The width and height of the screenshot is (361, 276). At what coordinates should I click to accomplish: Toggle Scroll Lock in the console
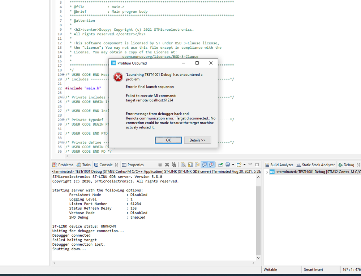tap(190, 165)
